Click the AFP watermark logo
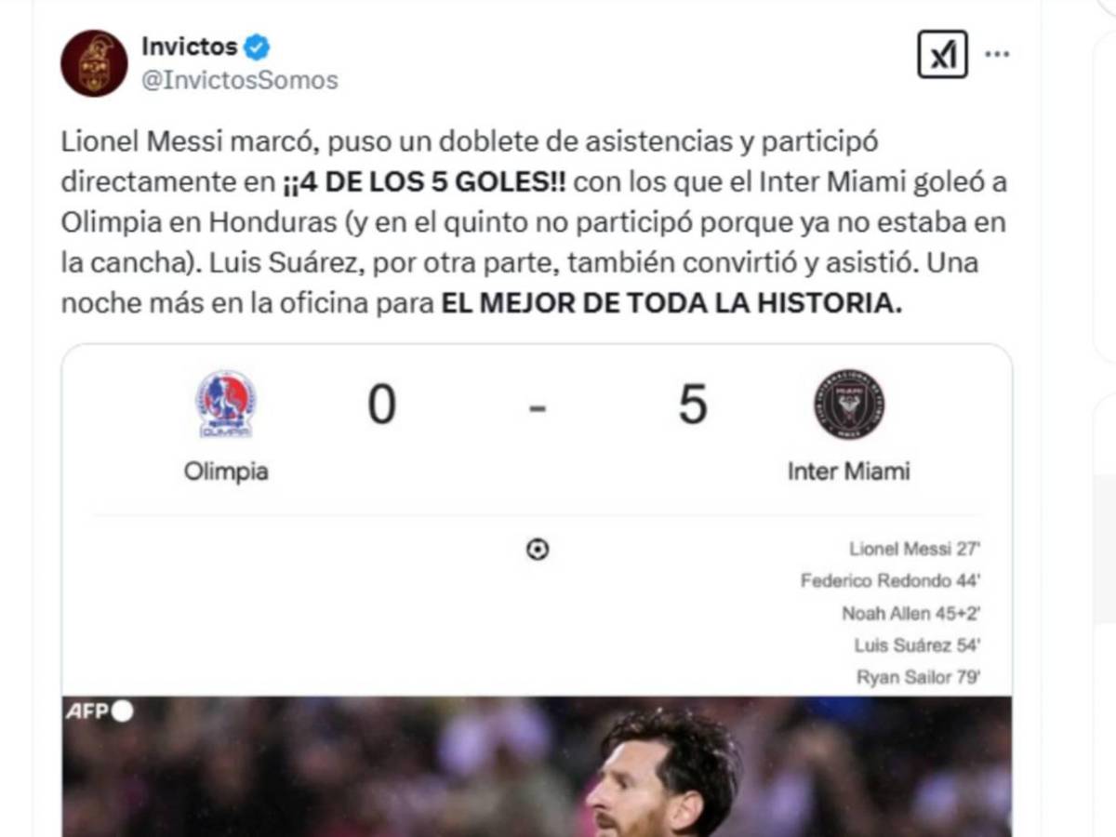Image resolution: width=1116 pixels, height=837 pixels. coord(99,711)
